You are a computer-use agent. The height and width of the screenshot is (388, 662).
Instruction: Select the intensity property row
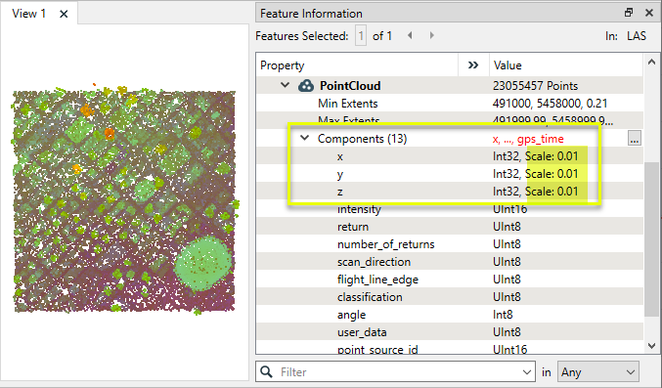tap(450, 209)
